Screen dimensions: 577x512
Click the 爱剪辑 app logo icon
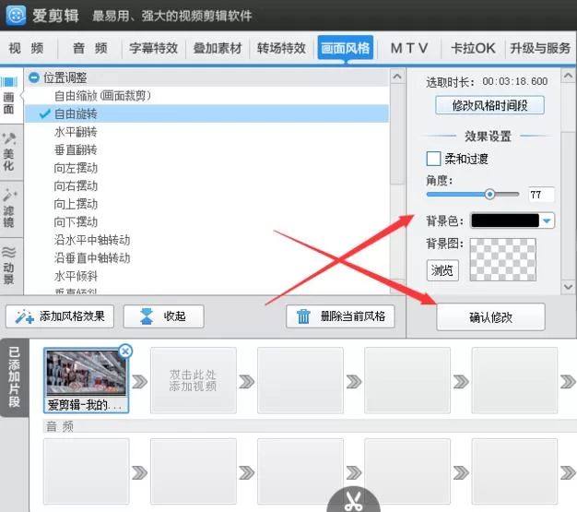(17, 15)
